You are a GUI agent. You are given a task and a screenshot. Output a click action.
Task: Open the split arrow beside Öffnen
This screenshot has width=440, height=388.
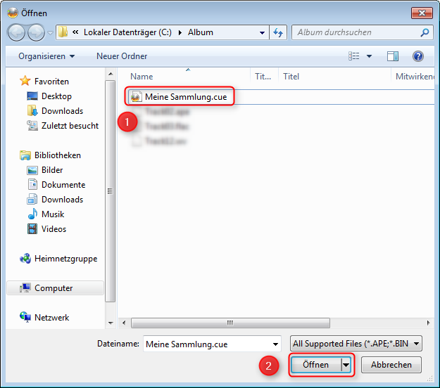346,365
